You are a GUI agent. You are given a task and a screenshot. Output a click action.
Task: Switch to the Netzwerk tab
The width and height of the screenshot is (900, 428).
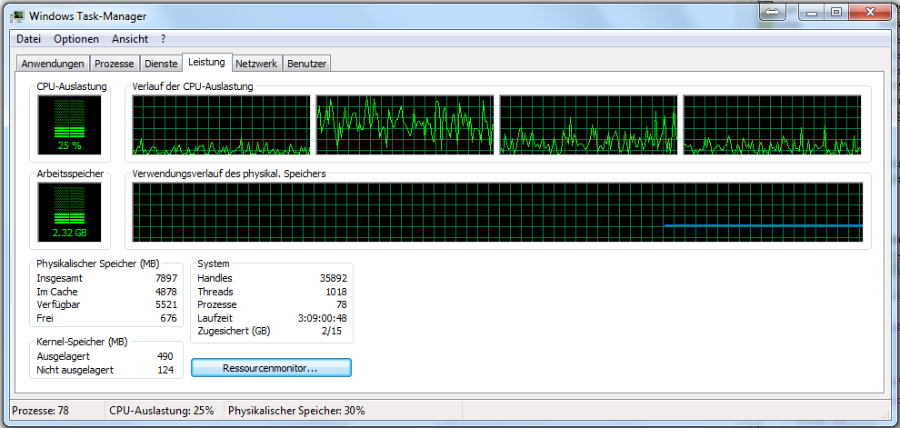256,64
